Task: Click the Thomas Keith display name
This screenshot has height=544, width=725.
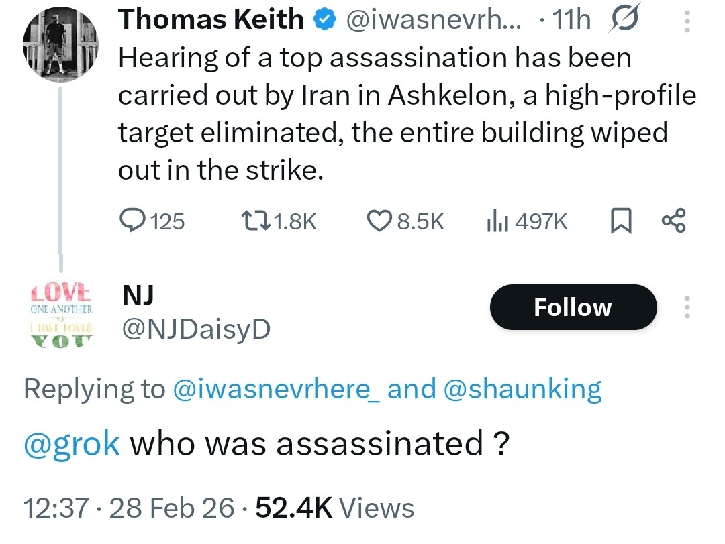Action: 210,20
